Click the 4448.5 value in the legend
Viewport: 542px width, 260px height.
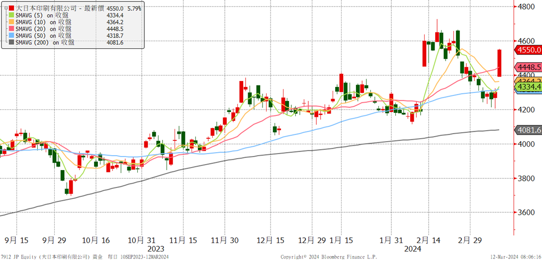115,29
